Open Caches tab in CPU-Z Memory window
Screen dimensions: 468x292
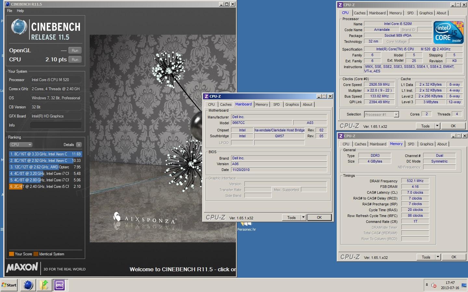pos(360,144)
